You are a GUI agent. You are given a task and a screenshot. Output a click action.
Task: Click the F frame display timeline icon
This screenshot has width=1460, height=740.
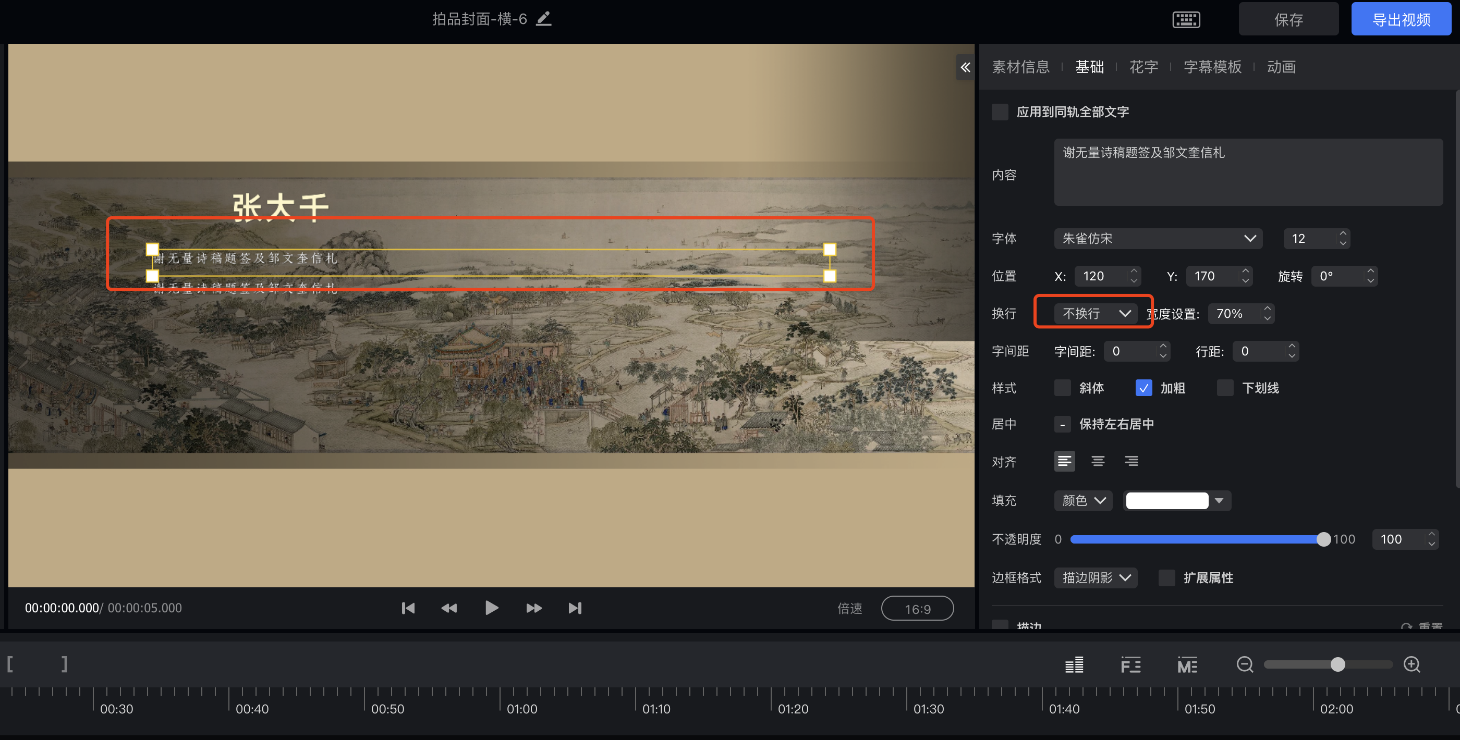[x=1130, y=664]
